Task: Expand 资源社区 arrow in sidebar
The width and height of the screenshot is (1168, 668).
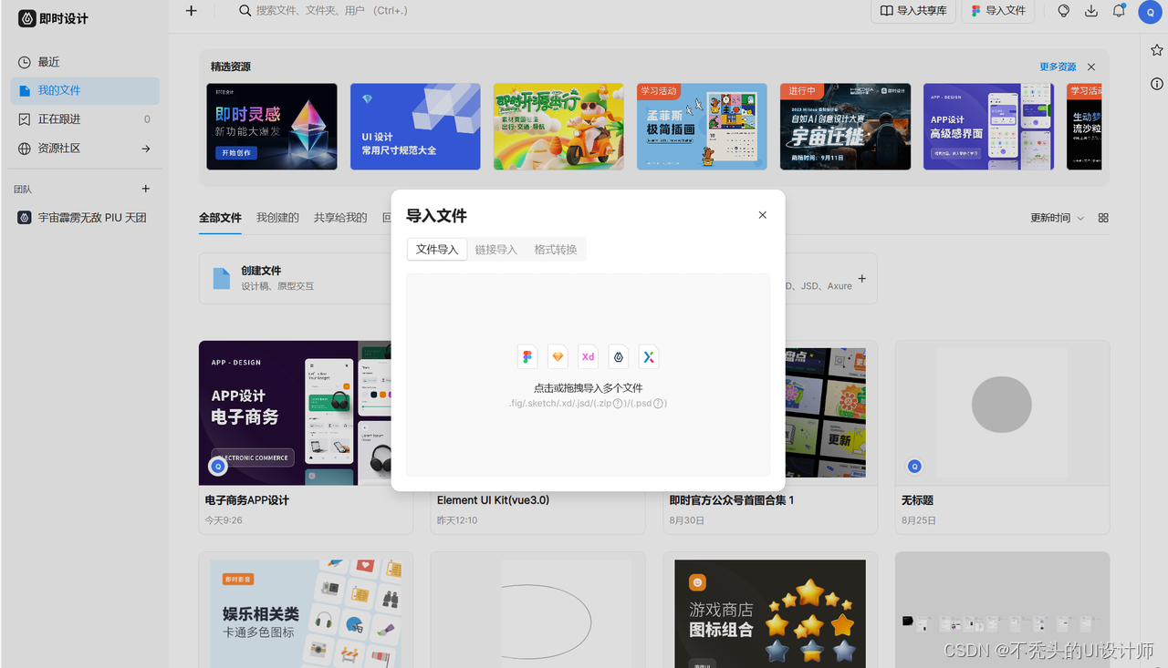Action: tap(145, 149)
